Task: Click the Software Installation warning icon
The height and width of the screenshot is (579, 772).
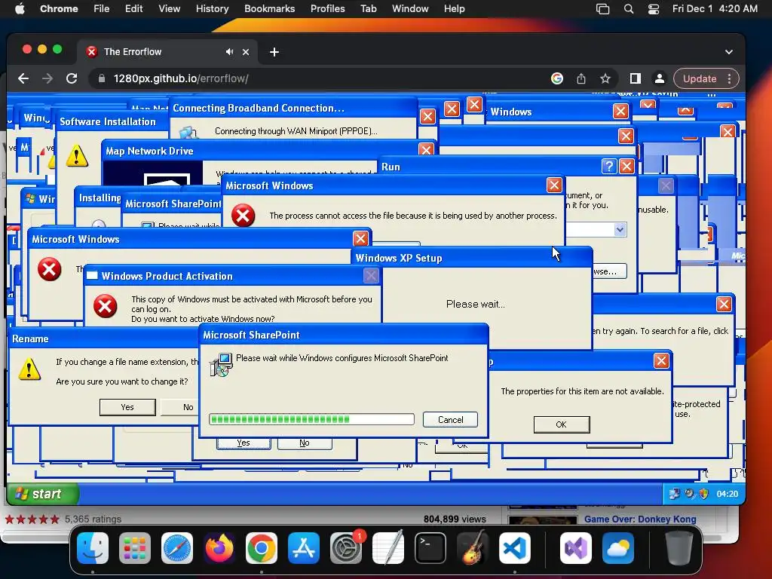Action: pyautogui.click(x=77, y=156)
